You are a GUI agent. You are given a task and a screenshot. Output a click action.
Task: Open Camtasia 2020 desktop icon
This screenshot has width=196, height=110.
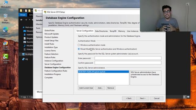[6, 59]
